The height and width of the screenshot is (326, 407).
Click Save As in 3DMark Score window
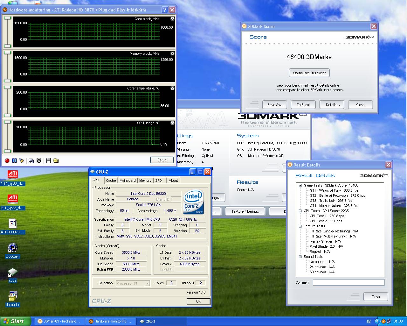pyautogui.click(x=275, y=105)
